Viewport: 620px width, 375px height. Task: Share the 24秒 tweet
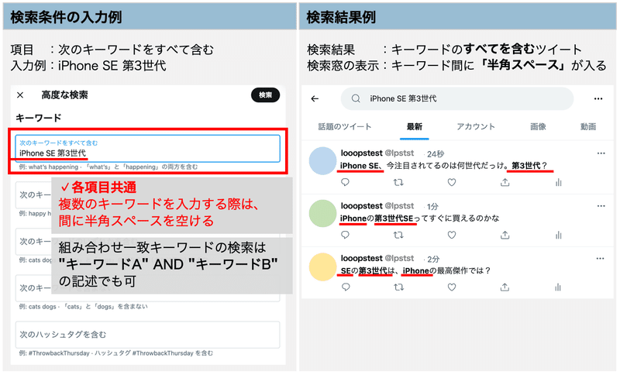pos(505,182)
